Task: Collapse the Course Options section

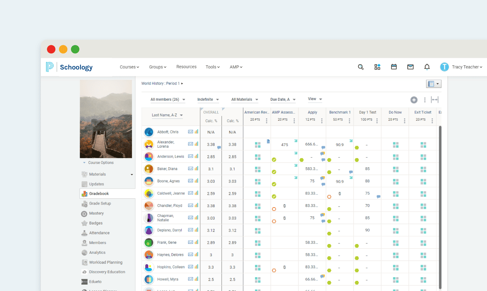Action: [84, 162]
